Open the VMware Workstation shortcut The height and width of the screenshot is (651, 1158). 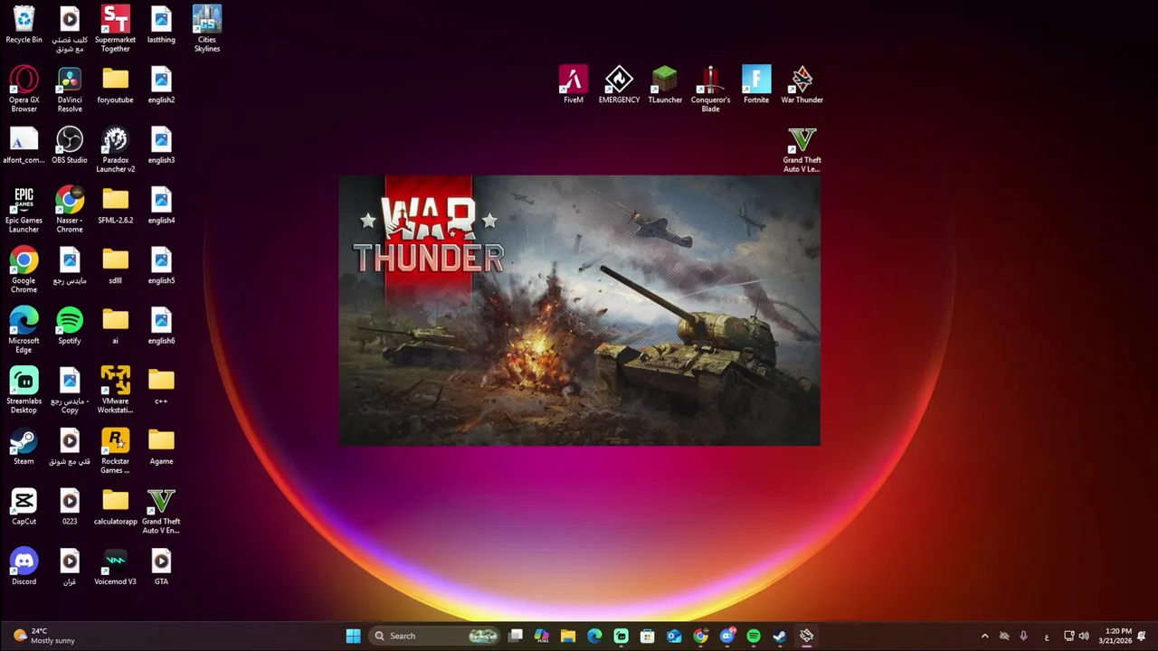pos(115,390)
